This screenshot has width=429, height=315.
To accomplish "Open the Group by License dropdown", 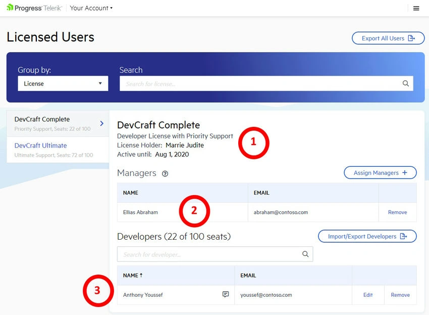I will 63,83.
